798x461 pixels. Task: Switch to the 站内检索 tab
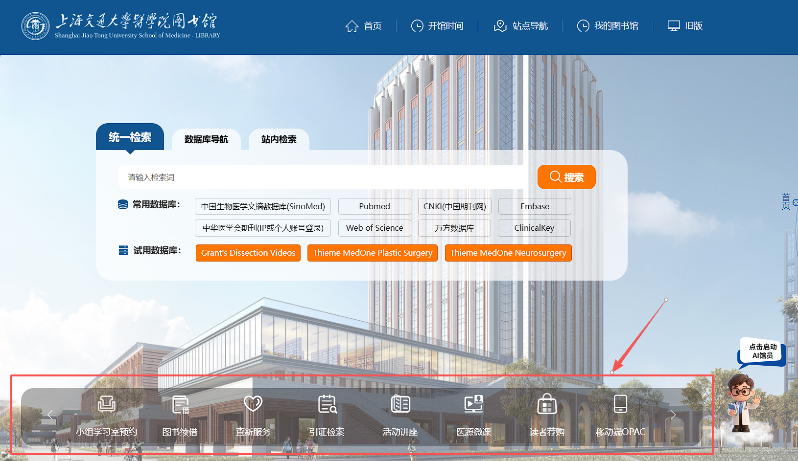[279, 139]
